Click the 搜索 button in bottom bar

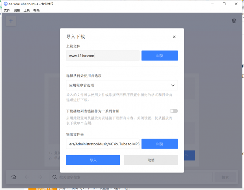pos(225,177)
